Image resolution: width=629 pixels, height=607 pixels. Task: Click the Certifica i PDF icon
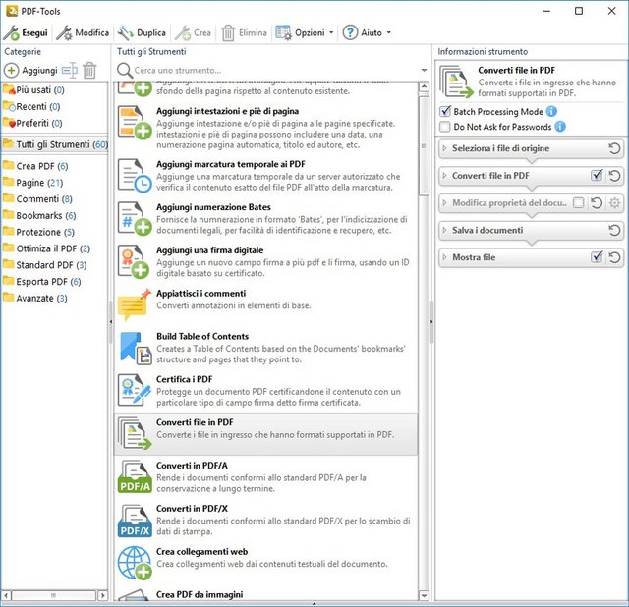click(135, 391)
